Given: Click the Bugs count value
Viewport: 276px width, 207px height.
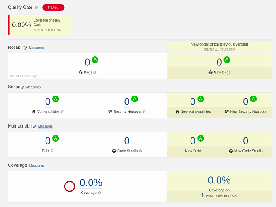Looking at the screenshot, I should click(x=87, y=63).
